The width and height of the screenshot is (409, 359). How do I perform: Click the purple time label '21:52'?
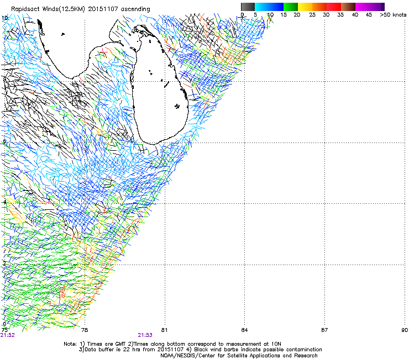(x=8, y=335)
